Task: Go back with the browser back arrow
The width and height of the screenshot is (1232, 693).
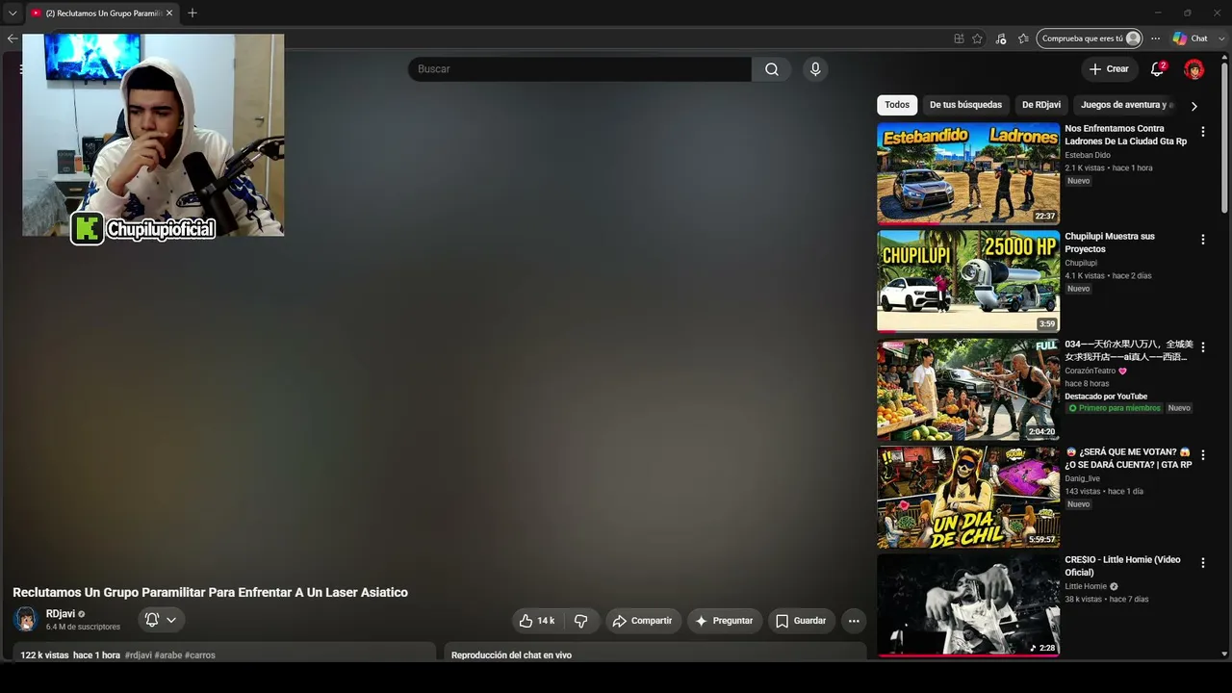Action: (x=12, y=38)
